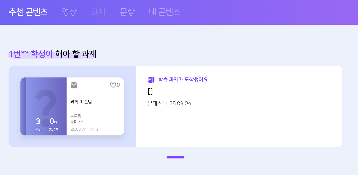Open the 과학 1 랜덤 assignment title
Image resolution: width=358 pixels, height=175 pixels.
(81, 102)
